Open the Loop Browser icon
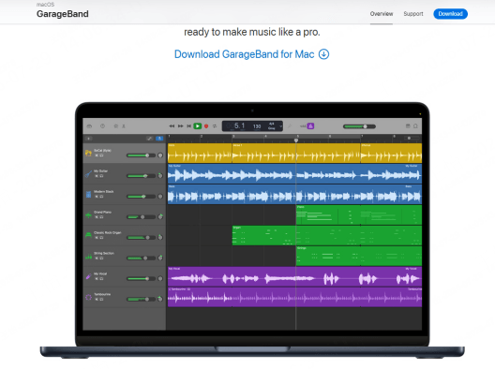This screenshot has height=369, width=495. 415,126
